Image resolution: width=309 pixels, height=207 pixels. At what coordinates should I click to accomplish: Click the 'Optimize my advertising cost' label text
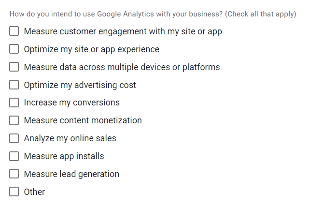(x=80, y=85)
